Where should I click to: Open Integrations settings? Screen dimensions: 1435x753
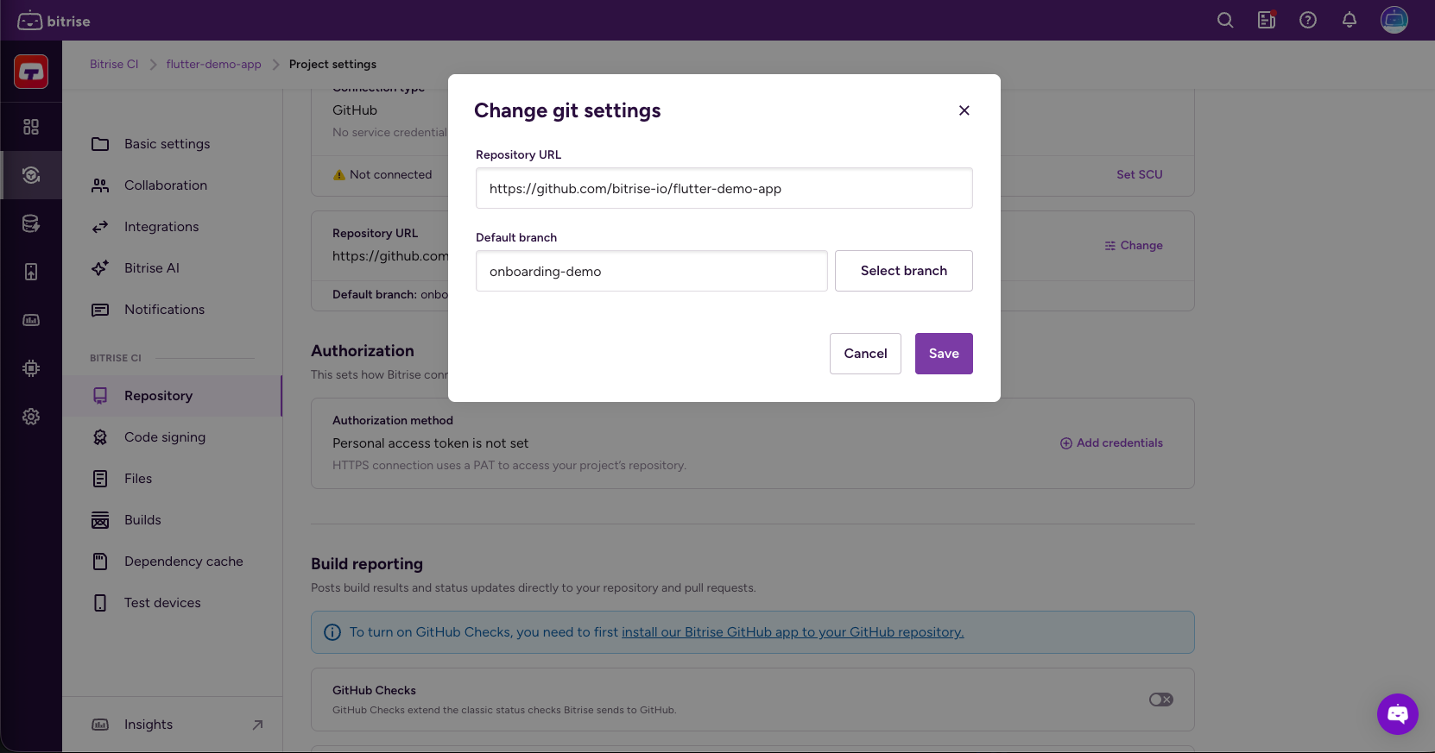pyautogui.click(x=173, y=227)
